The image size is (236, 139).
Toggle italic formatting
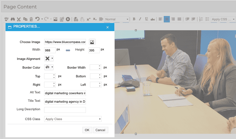click(x=140, y=19)
